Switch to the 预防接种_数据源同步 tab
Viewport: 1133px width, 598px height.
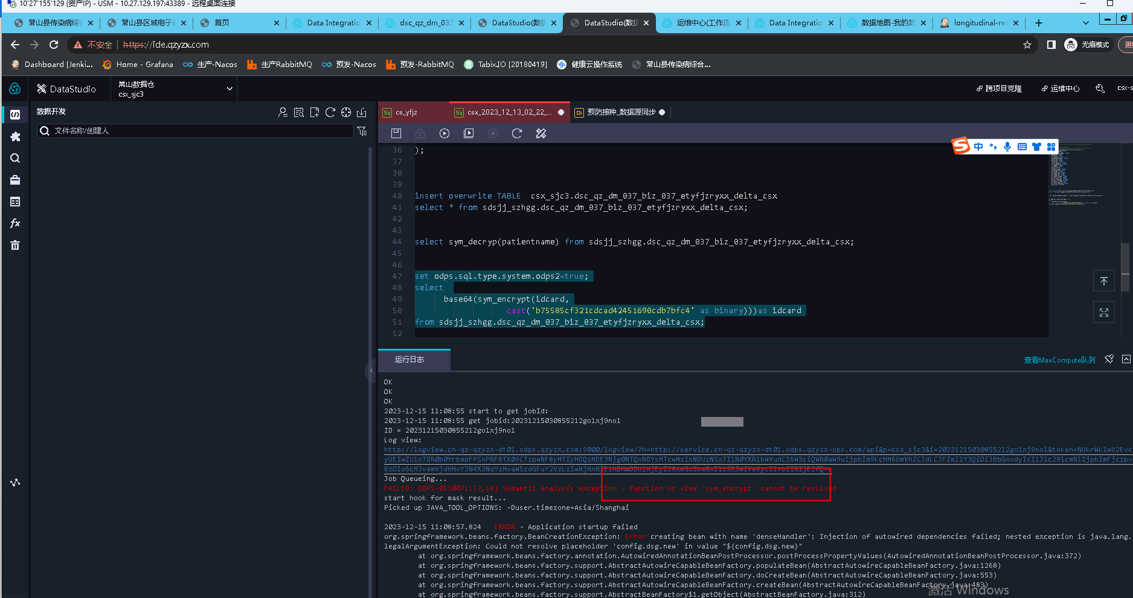[620, 112]
